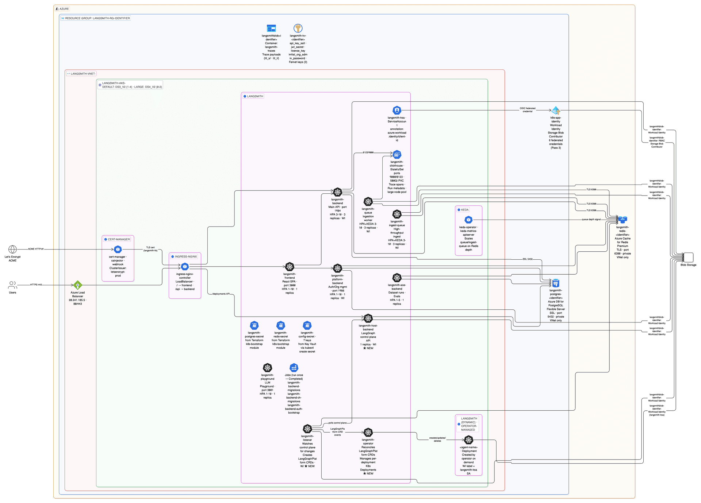
Task: Select the polls control plane edge label
Action: pyautogui.click(x=337, y=423)
